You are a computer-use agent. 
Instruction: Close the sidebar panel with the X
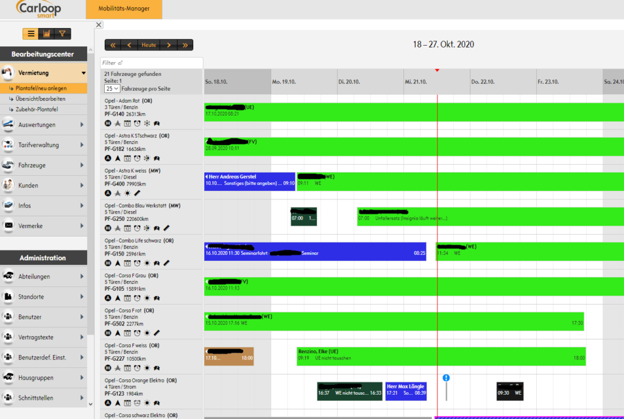pyautogui.click(x=99, y=24)
